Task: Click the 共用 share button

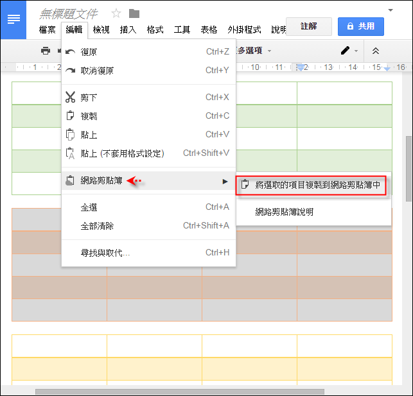Action: pyautogui.click(x=361, y=26)
